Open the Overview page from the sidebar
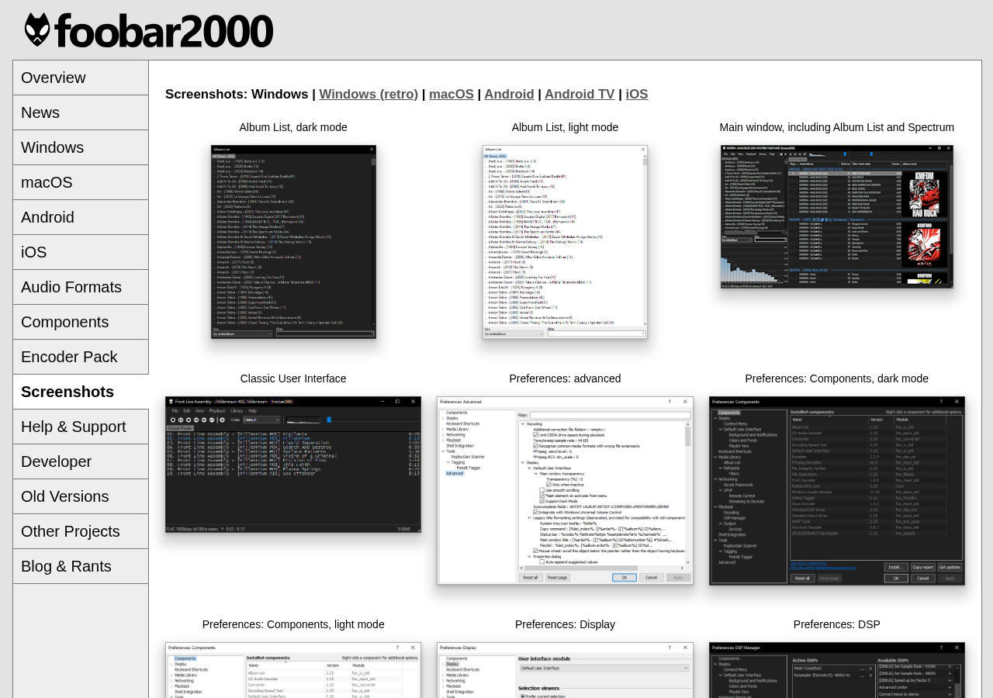The image size is (993, 698). pyautogui.click(x=81, y=78)
